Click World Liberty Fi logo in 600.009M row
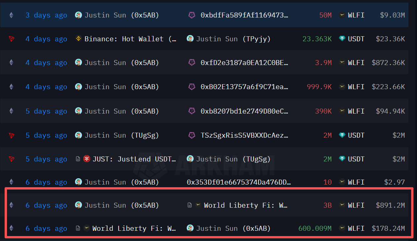 (x=87, y=228)
